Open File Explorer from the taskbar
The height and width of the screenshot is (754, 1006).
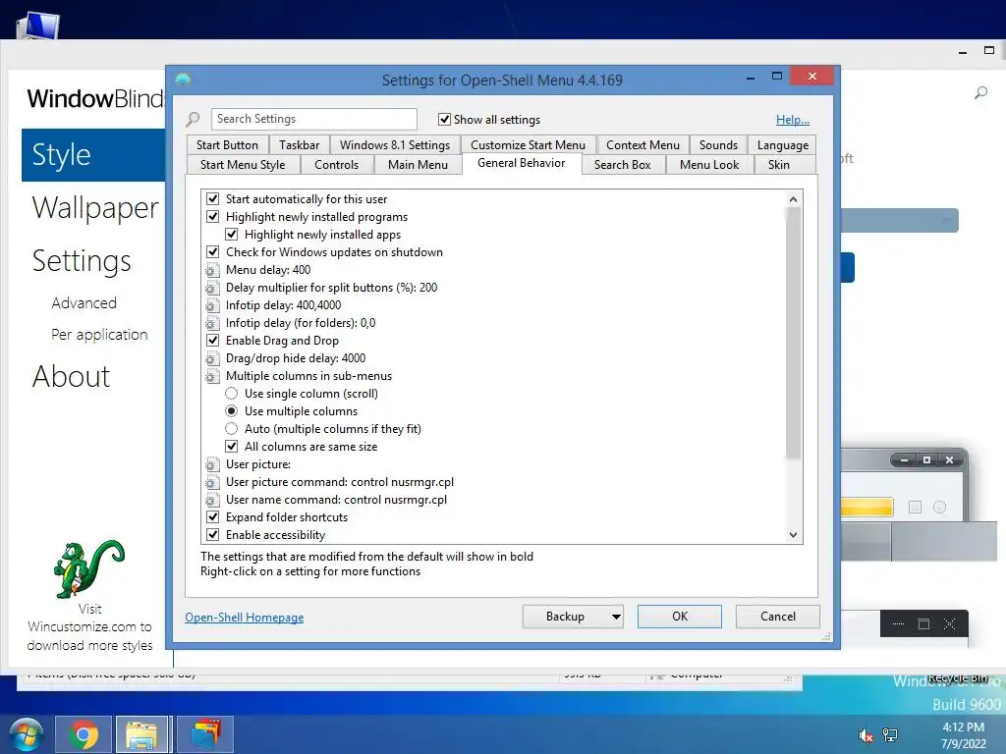141,734
